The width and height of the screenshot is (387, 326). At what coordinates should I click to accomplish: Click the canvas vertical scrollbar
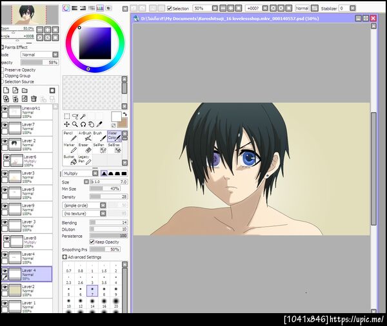coord(373,168)
